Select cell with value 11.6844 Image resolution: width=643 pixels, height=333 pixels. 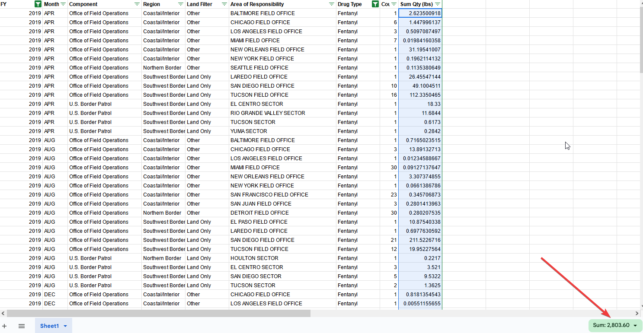[x=420, y=113]
